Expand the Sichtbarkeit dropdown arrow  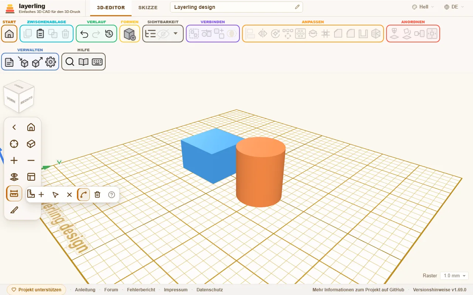coord(176,34)
